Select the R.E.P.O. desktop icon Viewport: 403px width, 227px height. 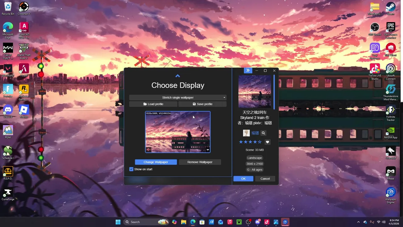tap(8, 173)
